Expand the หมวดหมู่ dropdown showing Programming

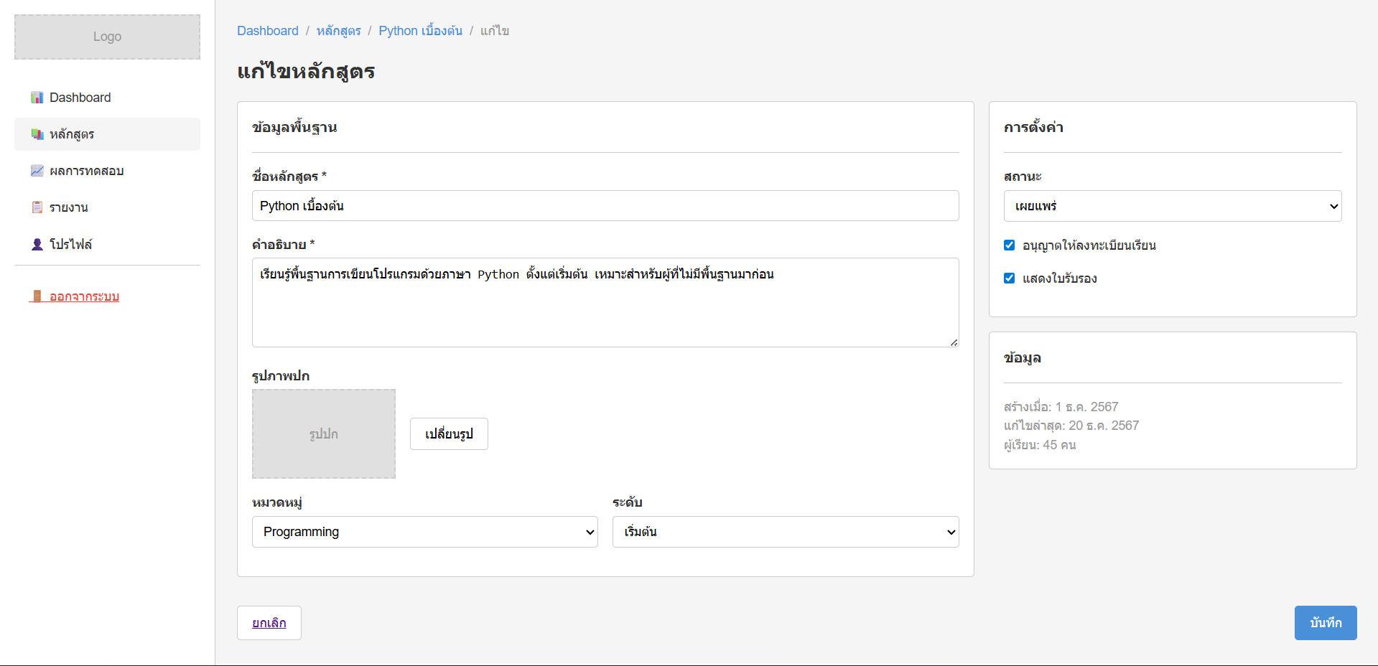click(424, 532)
